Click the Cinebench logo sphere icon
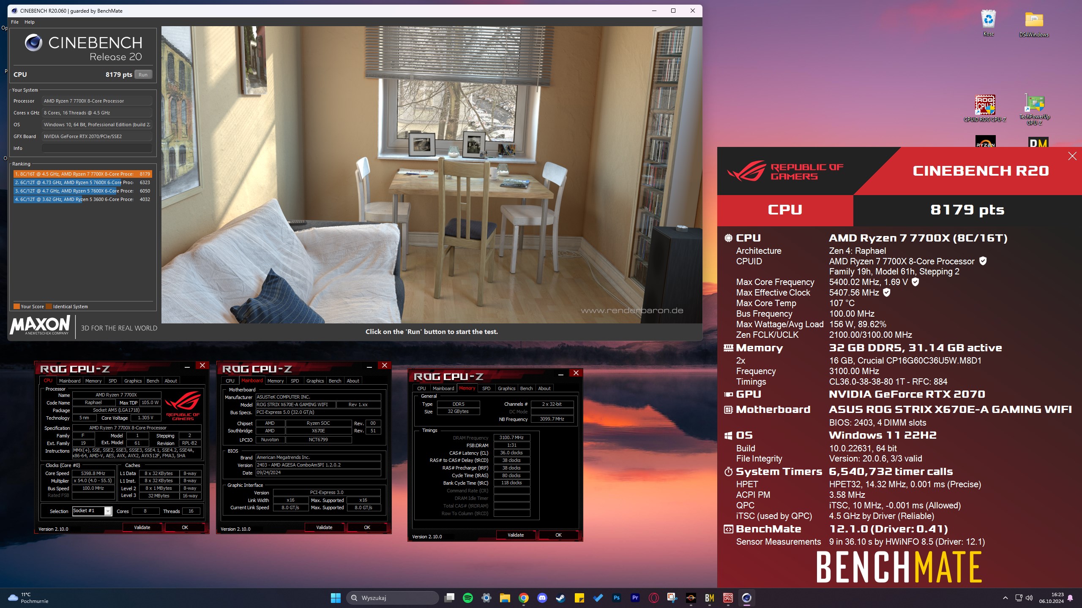 pyautogui.click(x=33, y=43)
